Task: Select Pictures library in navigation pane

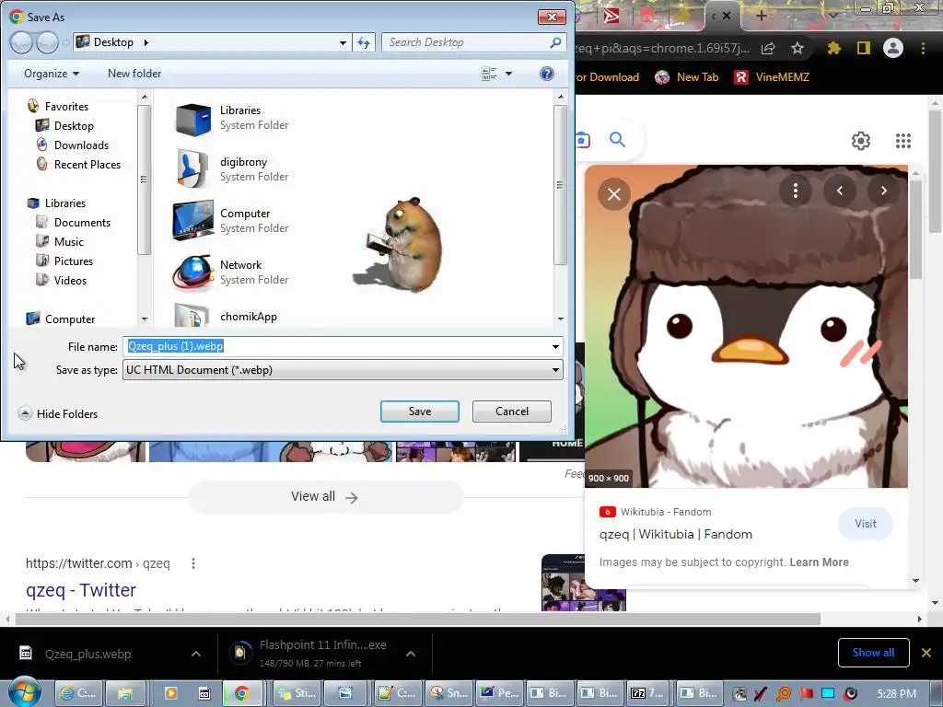Action: [x=74, y=261]
